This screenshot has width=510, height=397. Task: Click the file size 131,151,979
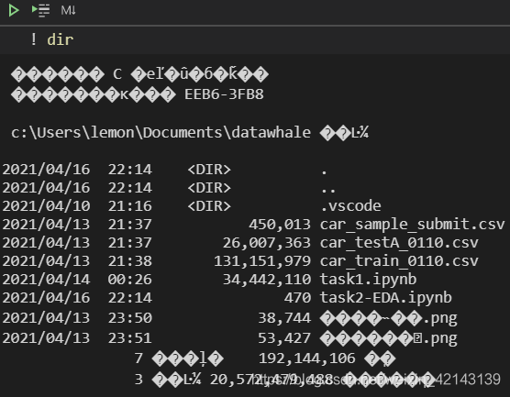coord(262,261)
